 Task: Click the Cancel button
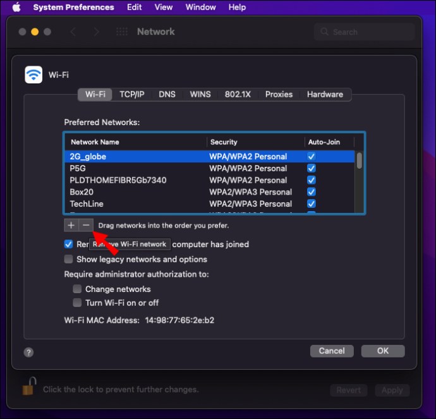coord(332,351)
